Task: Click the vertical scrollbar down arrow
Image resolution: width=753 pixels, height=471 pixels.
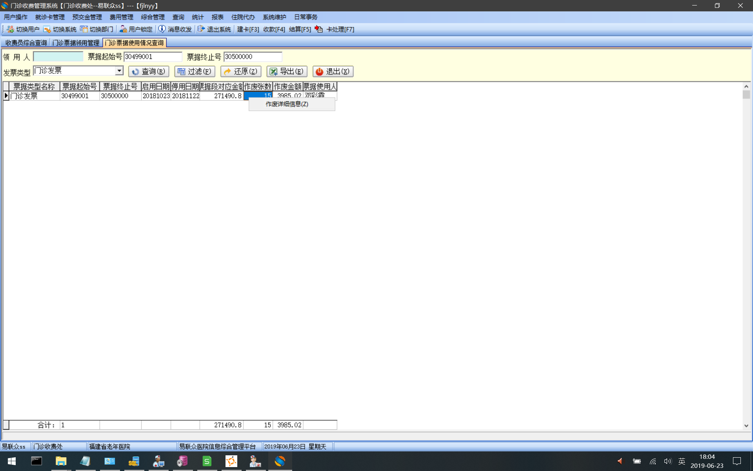Action: (x=746, y=425)
